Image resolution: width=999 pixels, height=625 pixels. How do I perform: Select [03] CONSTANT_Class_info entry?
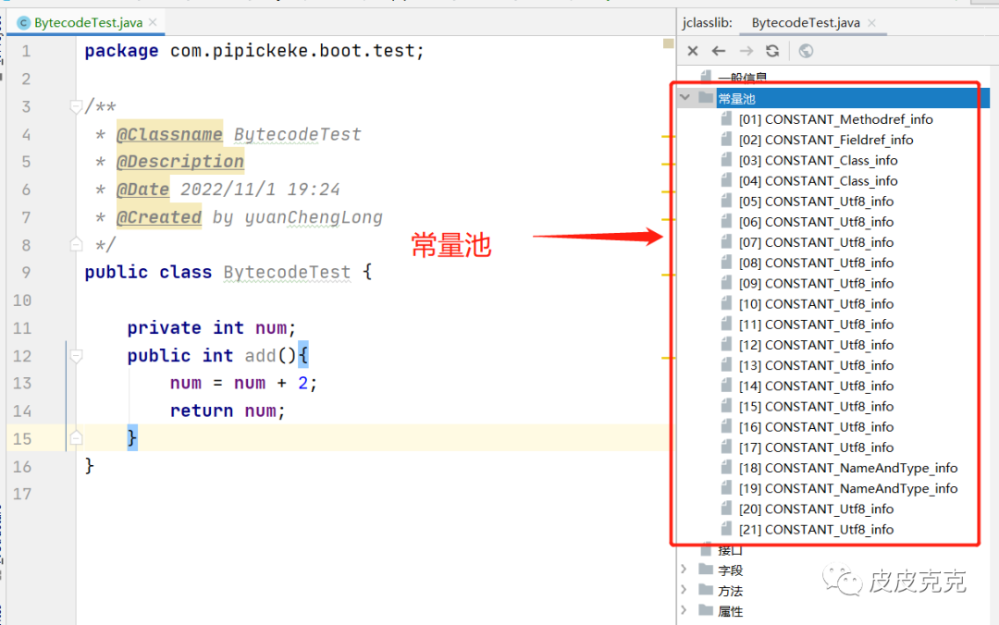click(818, 160)
